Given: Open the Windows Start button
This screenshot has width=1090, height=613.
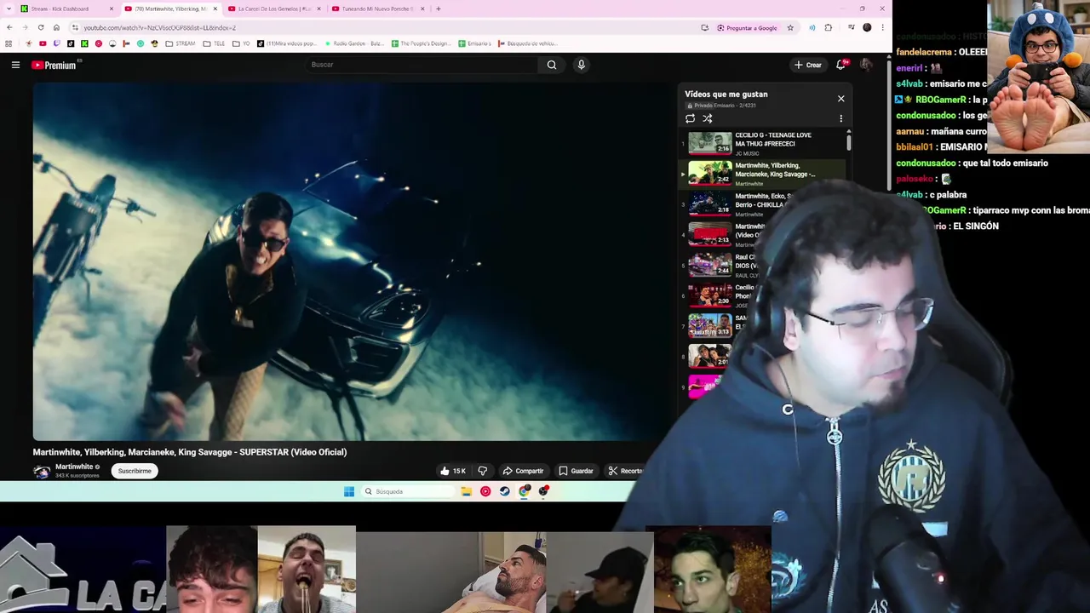Looking at the screenshot, I should tap(348, 491).
